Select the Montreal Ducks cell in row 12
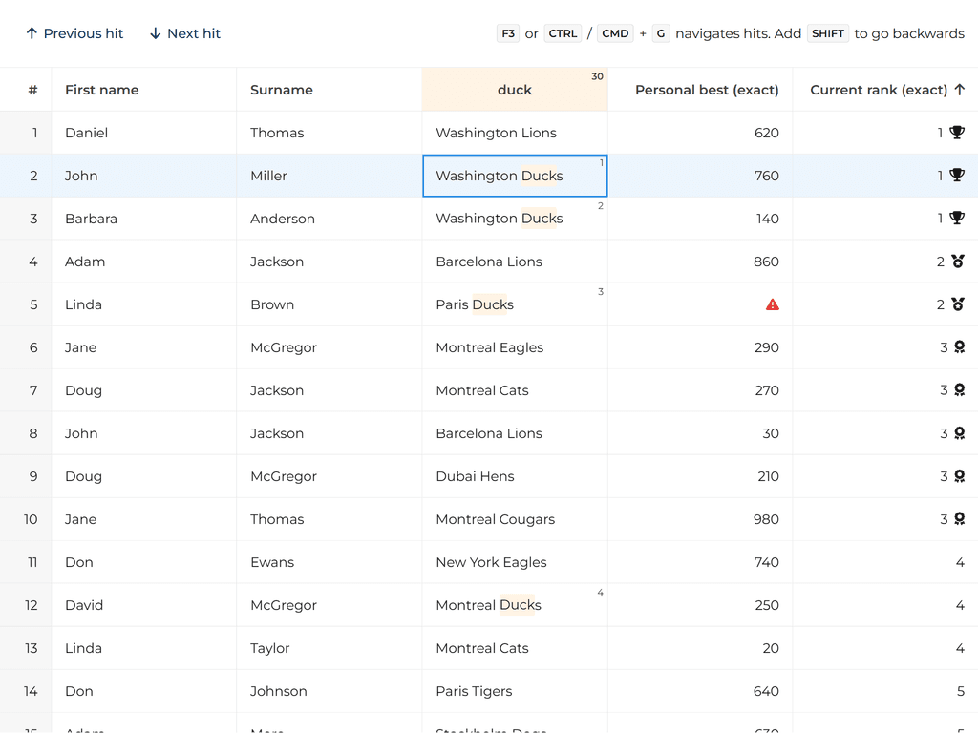The width and height of the screenshot is (978, 733). tap(514, 605)
